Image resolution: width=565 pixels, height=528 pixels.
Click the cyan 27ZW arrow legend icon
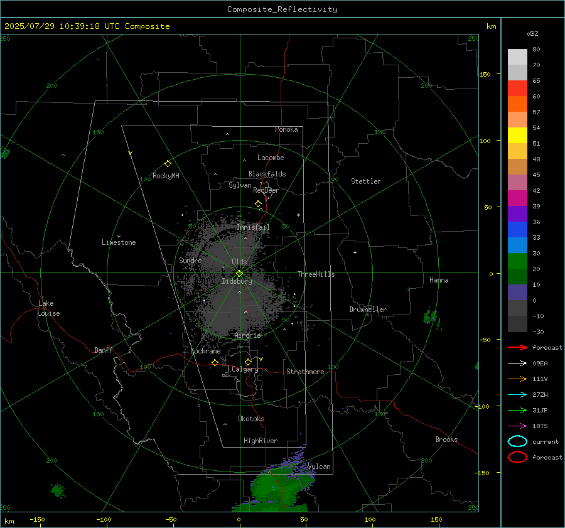[x=517, y=395]
